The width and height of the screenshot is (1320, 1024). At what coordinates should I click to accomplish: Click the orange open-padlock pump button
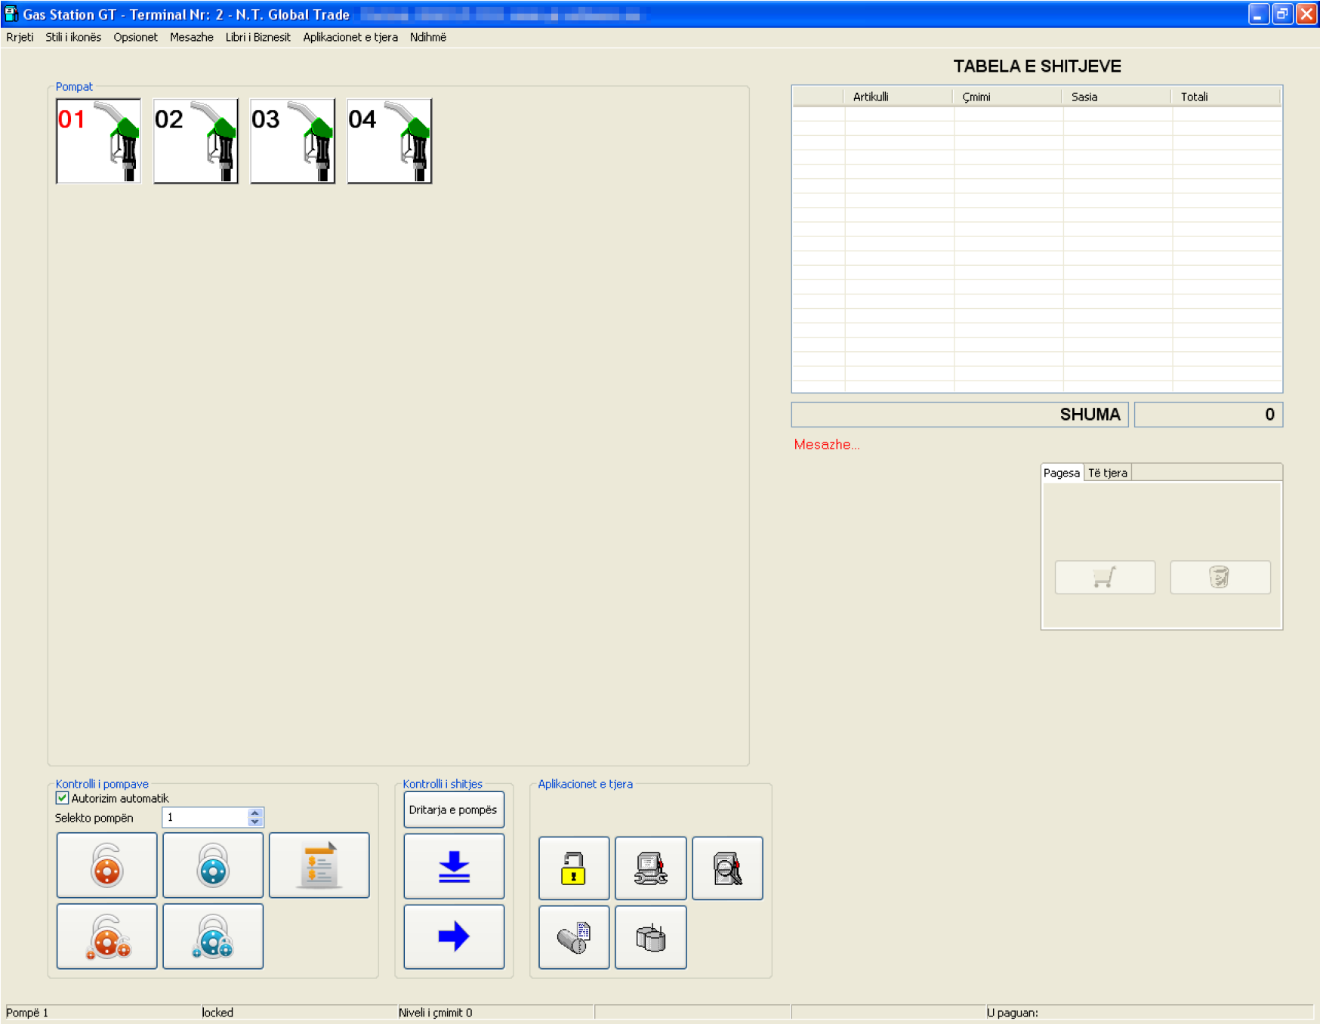pyautogui.click(x=106, y=865)
